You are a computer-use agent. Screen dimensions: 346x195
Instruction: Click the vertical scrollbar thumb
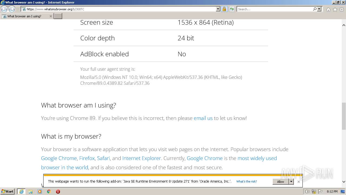point(344,116)
